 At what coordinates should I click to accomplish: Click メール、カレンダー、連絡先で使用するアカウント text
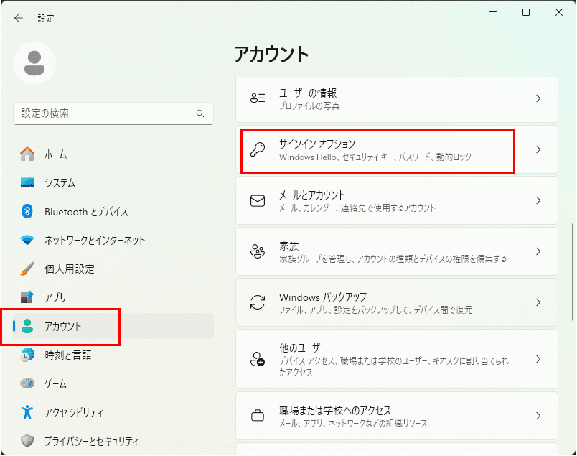tap(357, 208)
